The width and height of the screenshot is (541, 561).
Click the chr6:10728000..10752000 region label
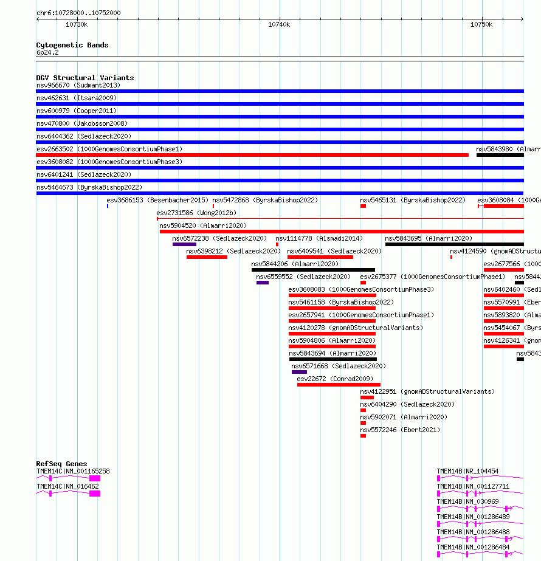(78, 13)
